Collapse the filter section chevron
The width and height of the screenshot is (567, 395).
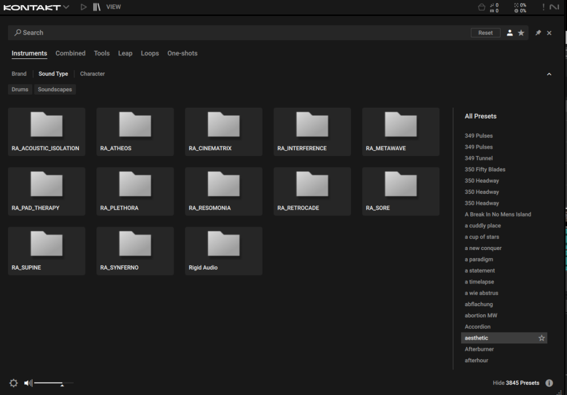549,74
